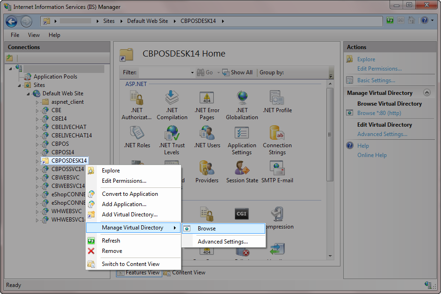Expand the CBPOS14 tree node
The height and width of the screenshot is (294, 441).
coord(37,152)
